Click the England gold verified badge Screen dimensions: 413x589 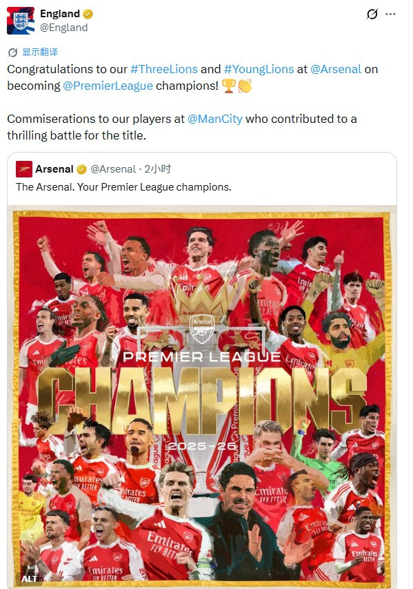88,15
